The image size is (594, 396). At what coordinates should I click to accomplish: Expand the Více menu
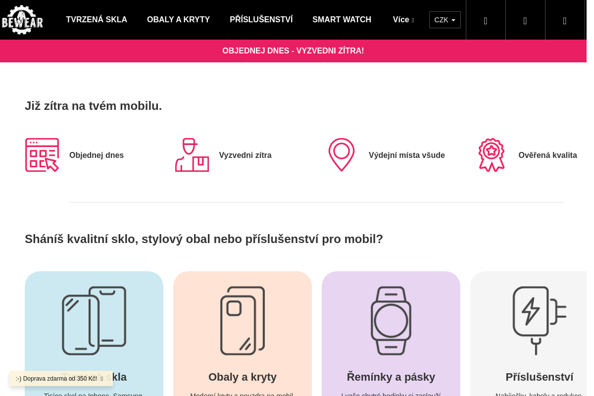tap(403, 20)
